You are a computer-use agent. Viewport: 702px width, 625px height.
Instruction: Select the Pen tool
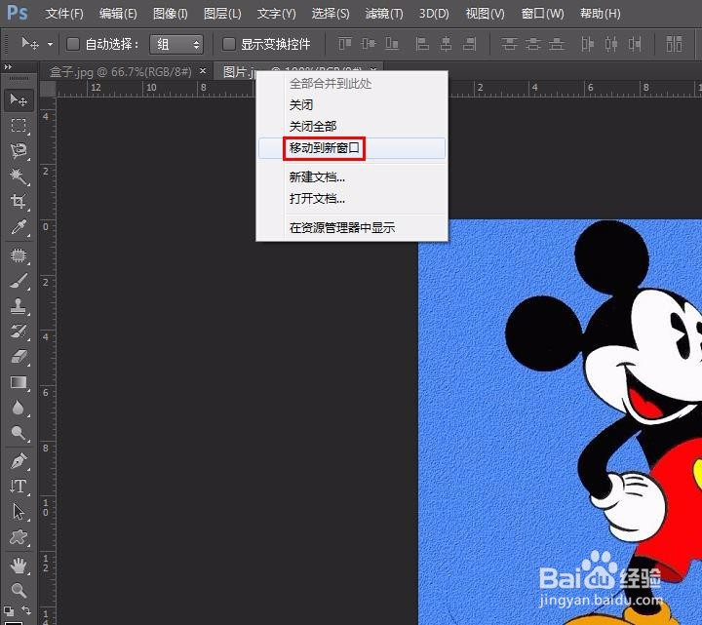[19, 460]
